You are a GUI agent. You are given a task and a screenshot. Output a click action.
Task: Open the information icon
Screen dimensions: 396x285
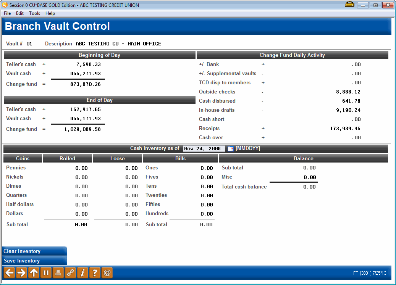click(82, 272)
